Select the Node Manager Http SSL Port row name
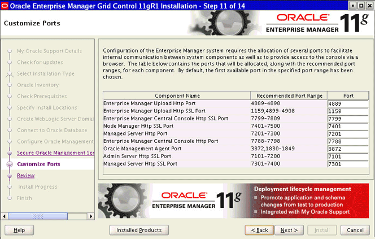This screenshot has width=375, height=239. point(138,126)
